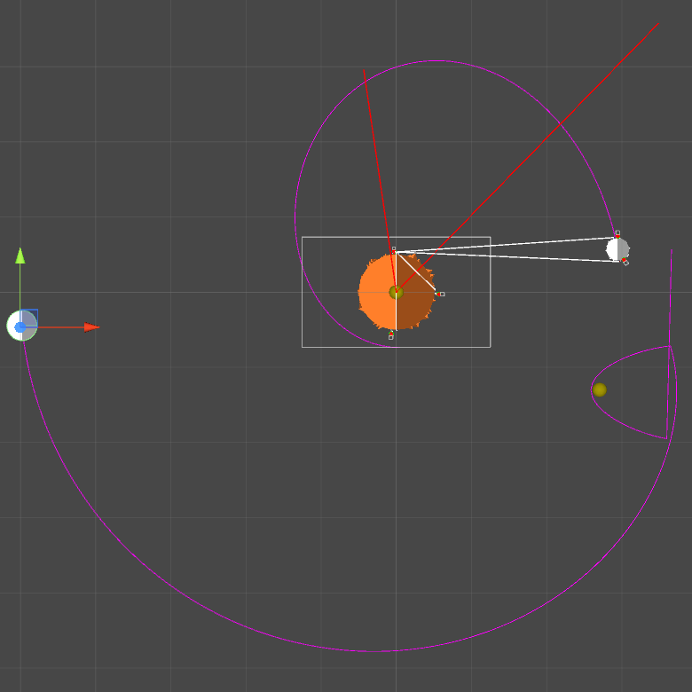
Task: Click the white line connecting sun to moon
Action: point(506,244)
